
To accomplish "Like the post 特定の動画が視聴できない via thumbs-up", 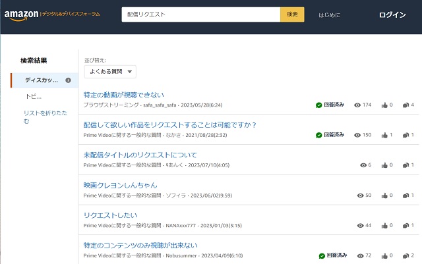I will coord(384,105).
